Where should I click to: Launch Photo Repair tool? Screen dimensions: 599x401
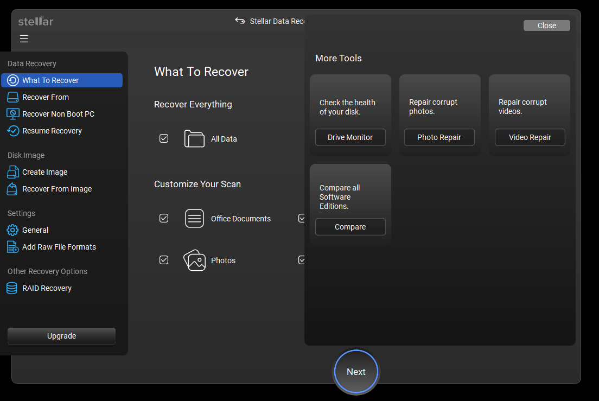[439, 137]
